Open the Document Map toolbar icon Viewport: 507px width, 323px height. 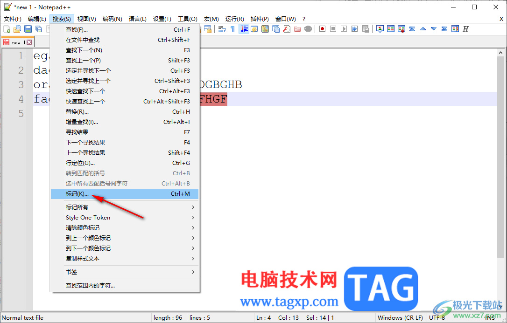pos(265,29)
